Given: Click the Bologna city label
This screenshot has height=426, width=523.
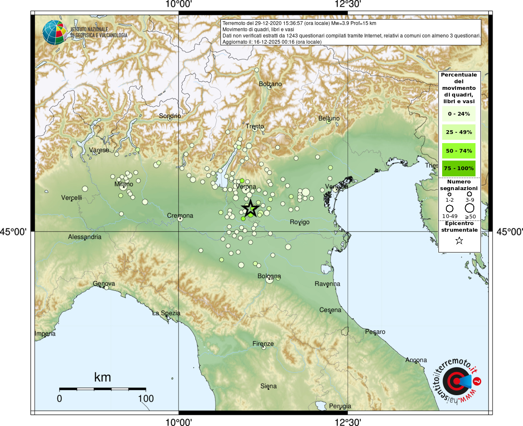Looking at the screenshot, I should coord(269,276).
